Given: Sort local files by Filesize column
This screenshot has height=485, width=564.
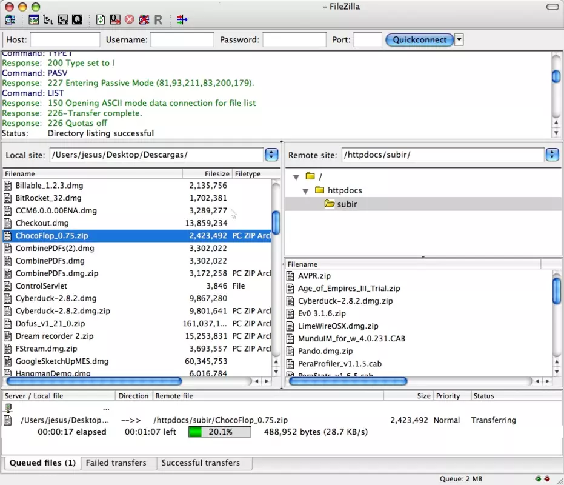Looking at the screenshot, I should tap(207, 173).
